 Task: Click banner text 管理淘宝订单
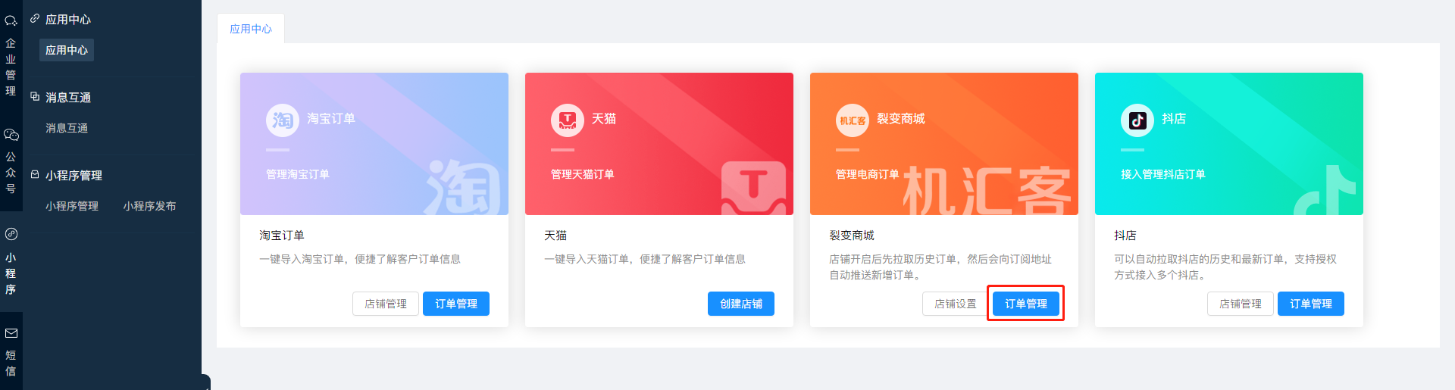(298, 174)
